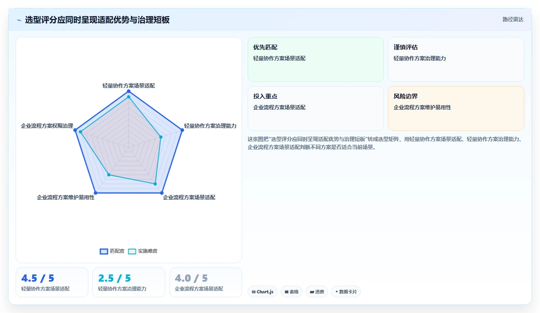The image size is (540, 313).
Task: Click the radar axis label 企业流程方案权限治理
Action: click(47, 126)
